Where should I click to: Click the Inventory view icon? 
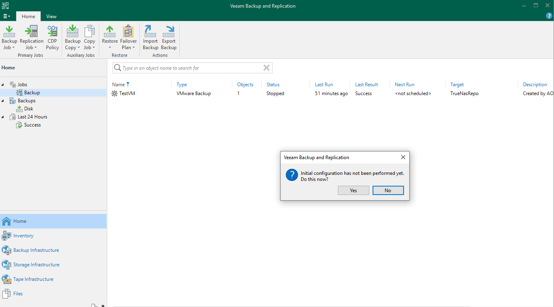tap(6, 236)
